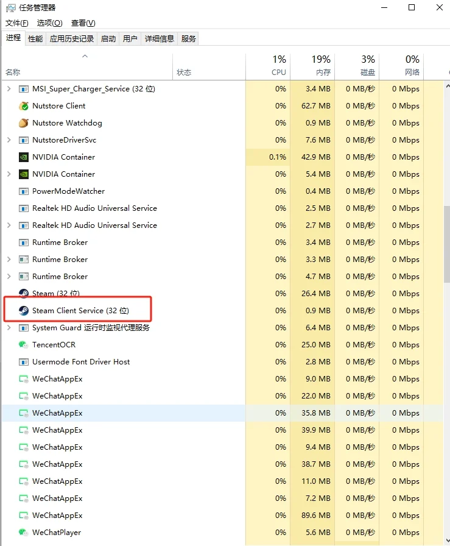The image size is (450, 546).
Task: Open the 文件(F) menu
Action: tap(16, 23)
